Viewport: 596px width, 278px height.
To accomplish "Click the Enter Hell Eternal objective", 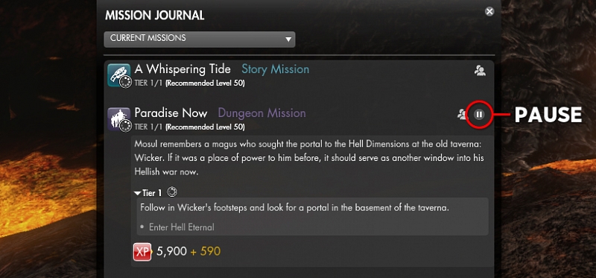I will [182, 227].
